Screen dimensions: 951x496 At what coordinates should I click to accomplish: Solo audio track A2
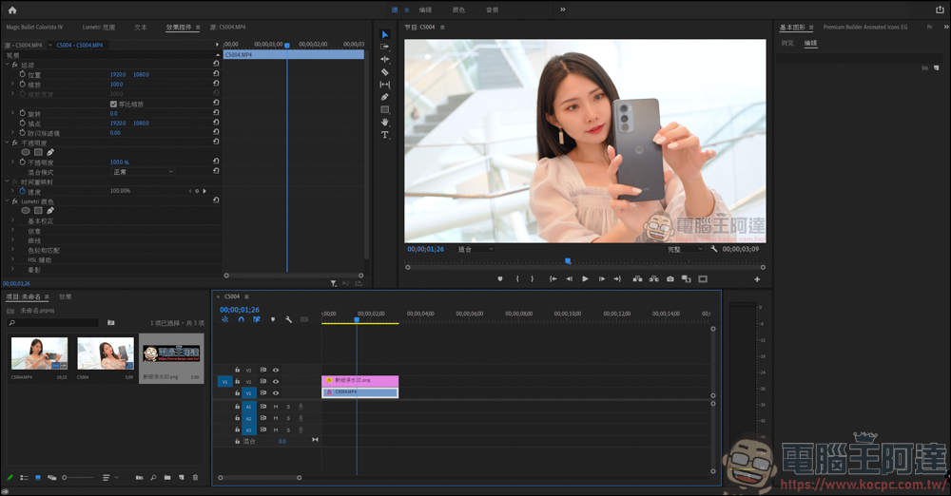pos(288,418)
